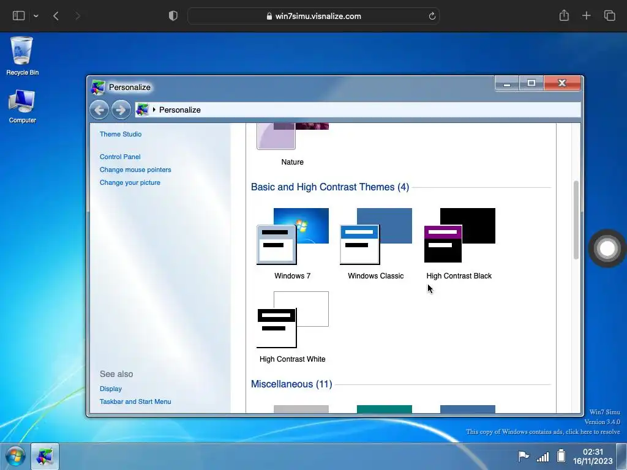Click Change mouse pointers link
Image resolution: width=627 pixels, height=470 pixels.
[x=135, y=170]
